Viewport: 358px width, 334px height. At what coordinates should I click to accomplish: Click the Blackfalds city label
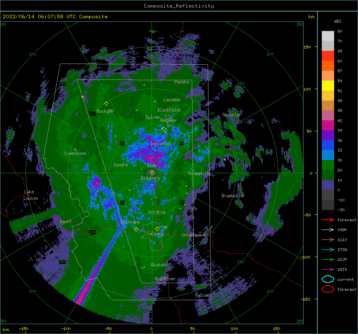169,110
